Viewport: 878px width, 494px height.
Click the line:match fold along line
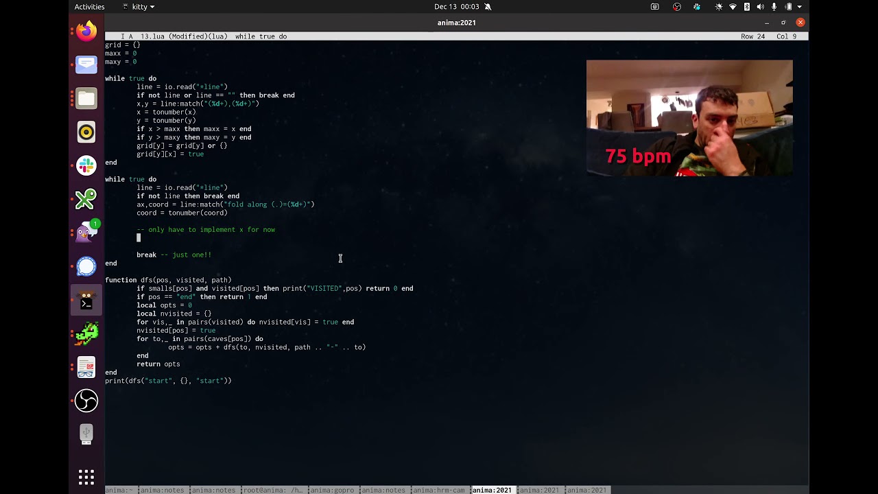tap(226, 204)
